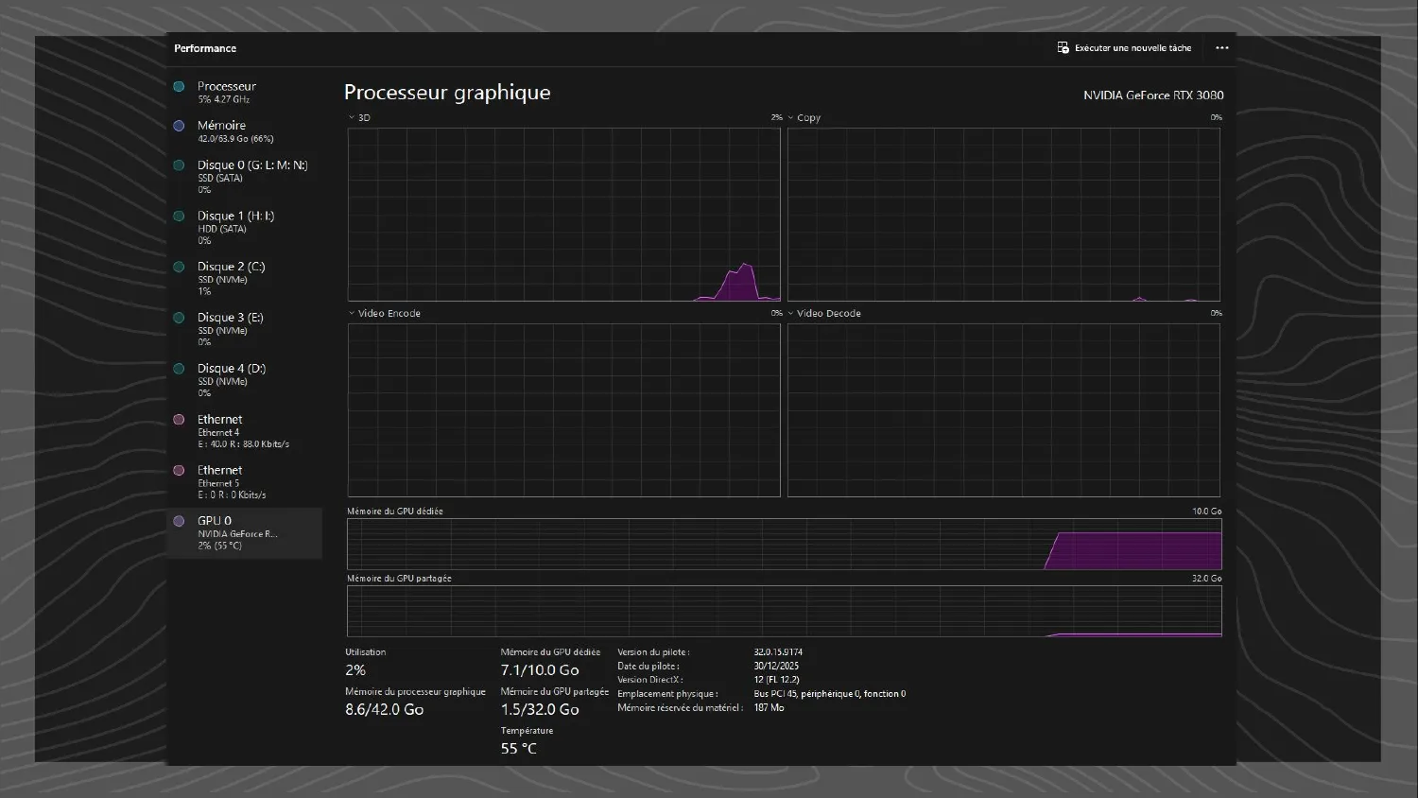Click the 8.6/42.0 Go memory value

point(384,709)
